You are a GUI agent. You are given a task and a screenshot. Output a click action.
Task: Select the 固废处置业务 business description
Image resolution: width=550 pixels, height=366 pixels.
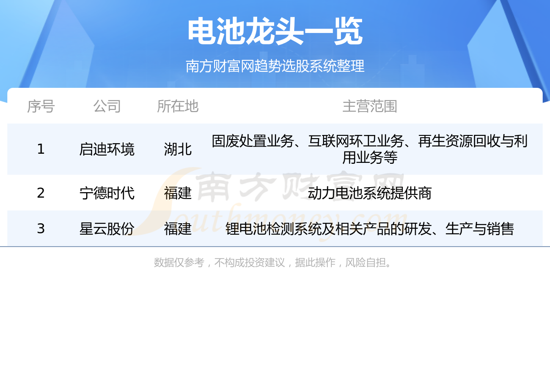[x=370, y=149]
